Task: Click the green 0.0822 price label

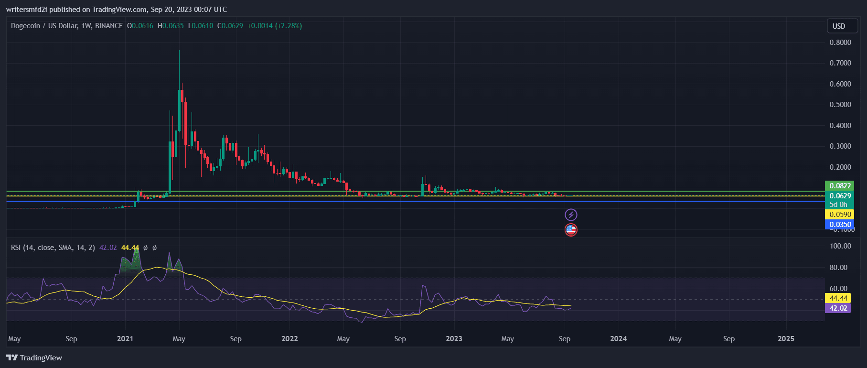Action: (x=839, y=186)
